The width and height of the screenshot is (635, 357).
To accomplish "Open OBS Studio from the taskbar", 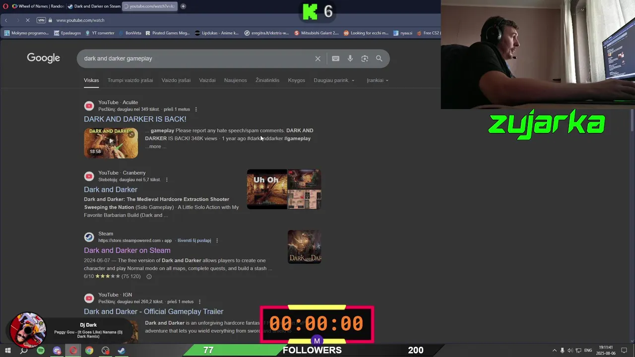I will (x=106, y=351).
